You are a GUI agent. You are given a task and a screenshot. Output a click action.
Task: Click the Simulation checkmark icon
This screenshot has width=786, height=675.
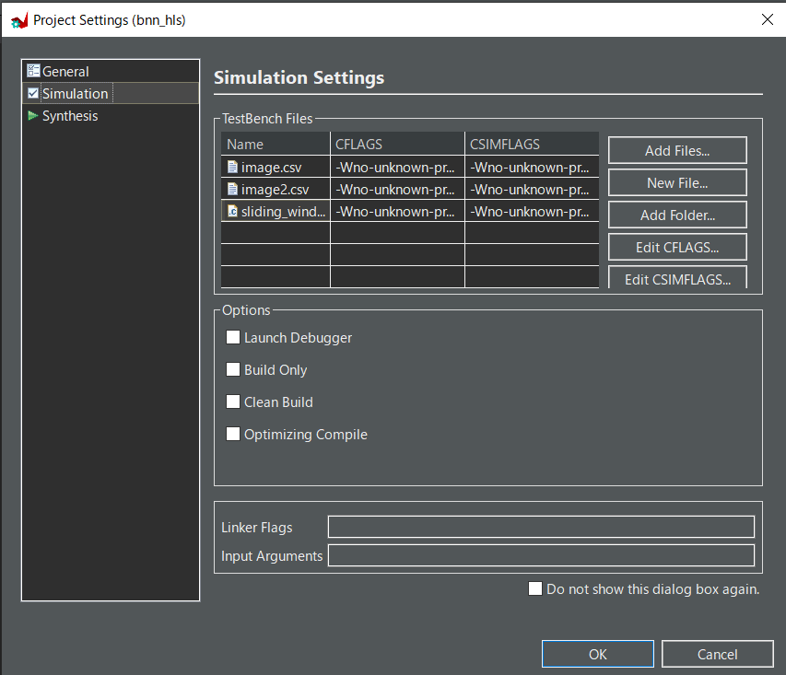pos(33,93)
